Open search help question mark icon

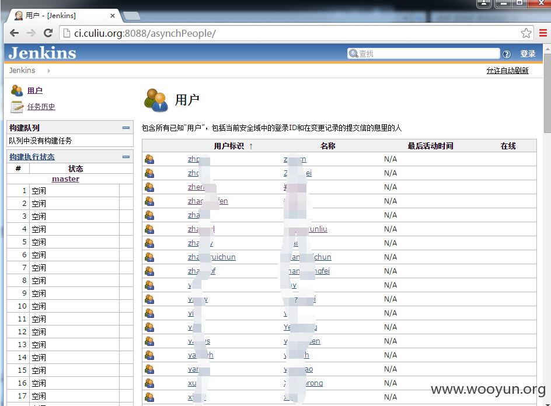point(507,54)
